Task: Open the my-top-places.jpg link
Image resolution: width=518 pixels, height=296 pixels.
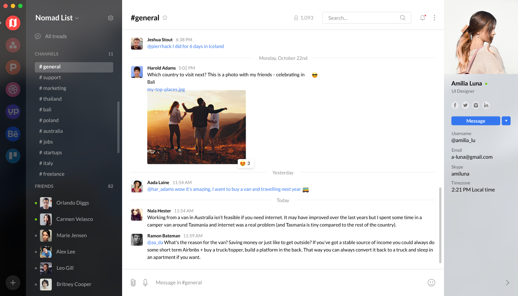Action: (x=166, y=89)
